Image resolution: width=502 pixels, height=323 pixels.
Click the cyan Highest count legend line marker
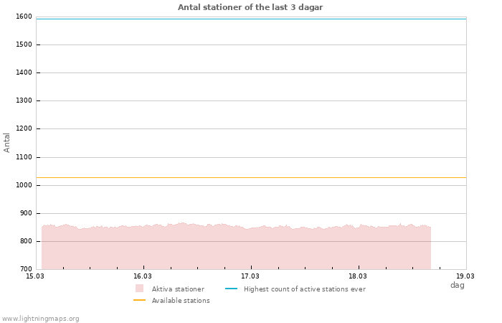pyautogui.click(x=231, y=289)
